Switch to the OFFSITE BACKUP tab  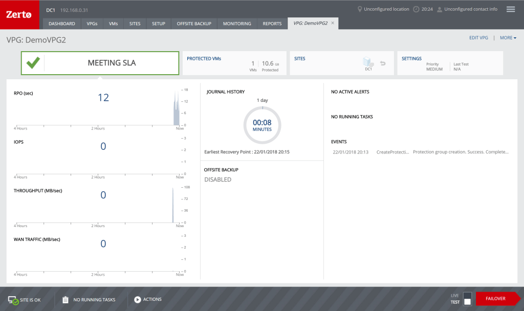pos(193,24)
